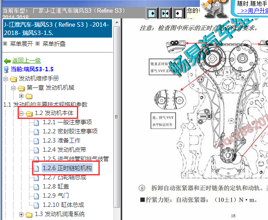Click the computer icon beside 当前:瑞风S3-1.5
The width and height of the screenshot is (268, 220).
tap(6, 70)
